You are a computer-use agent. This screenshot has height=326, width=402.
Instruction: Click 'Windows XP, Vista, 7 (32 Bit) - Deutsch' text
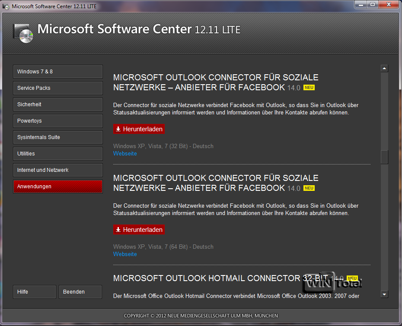[163, 146]
